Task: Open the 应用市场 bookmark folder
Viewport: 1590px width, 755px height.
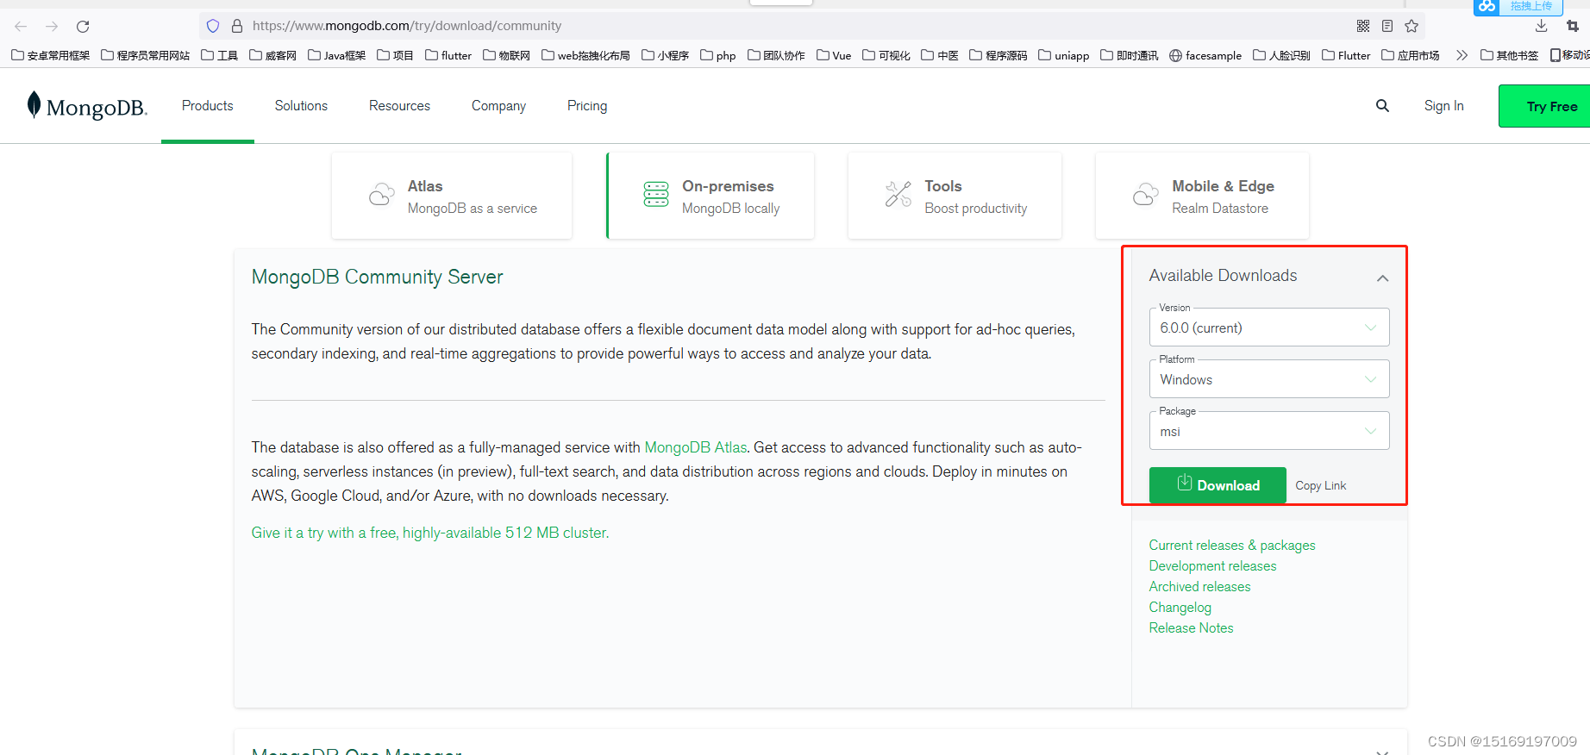Action: pyautogui.click(x=1411, y=55)
